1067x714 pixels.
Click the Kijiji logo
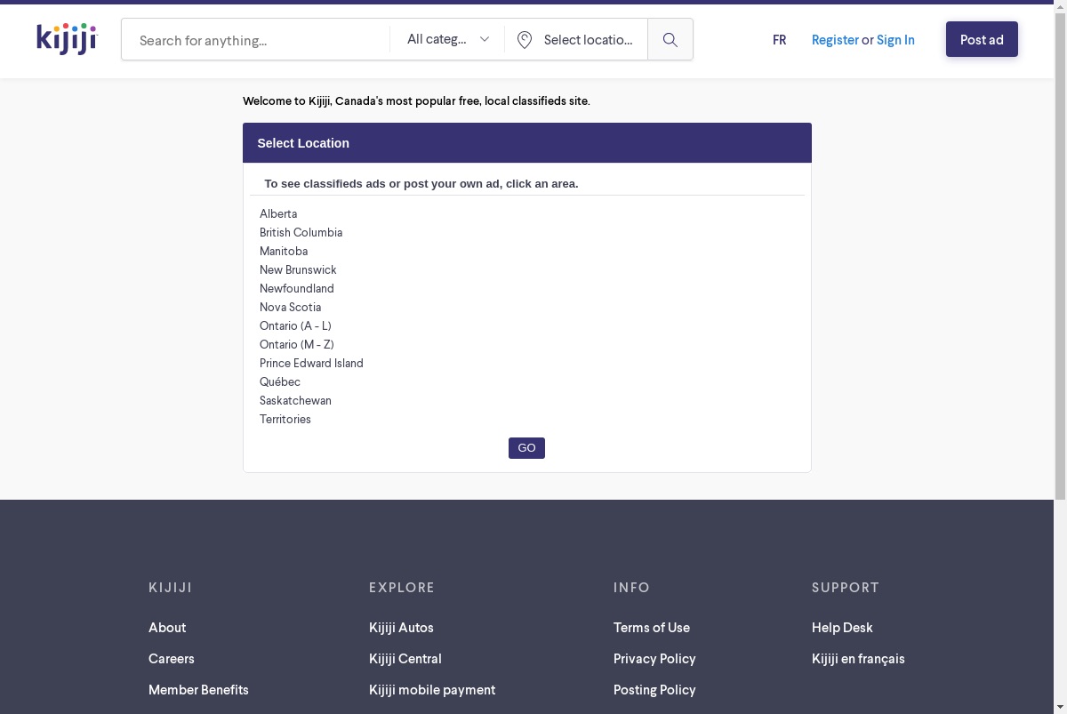tap(67, 39)
